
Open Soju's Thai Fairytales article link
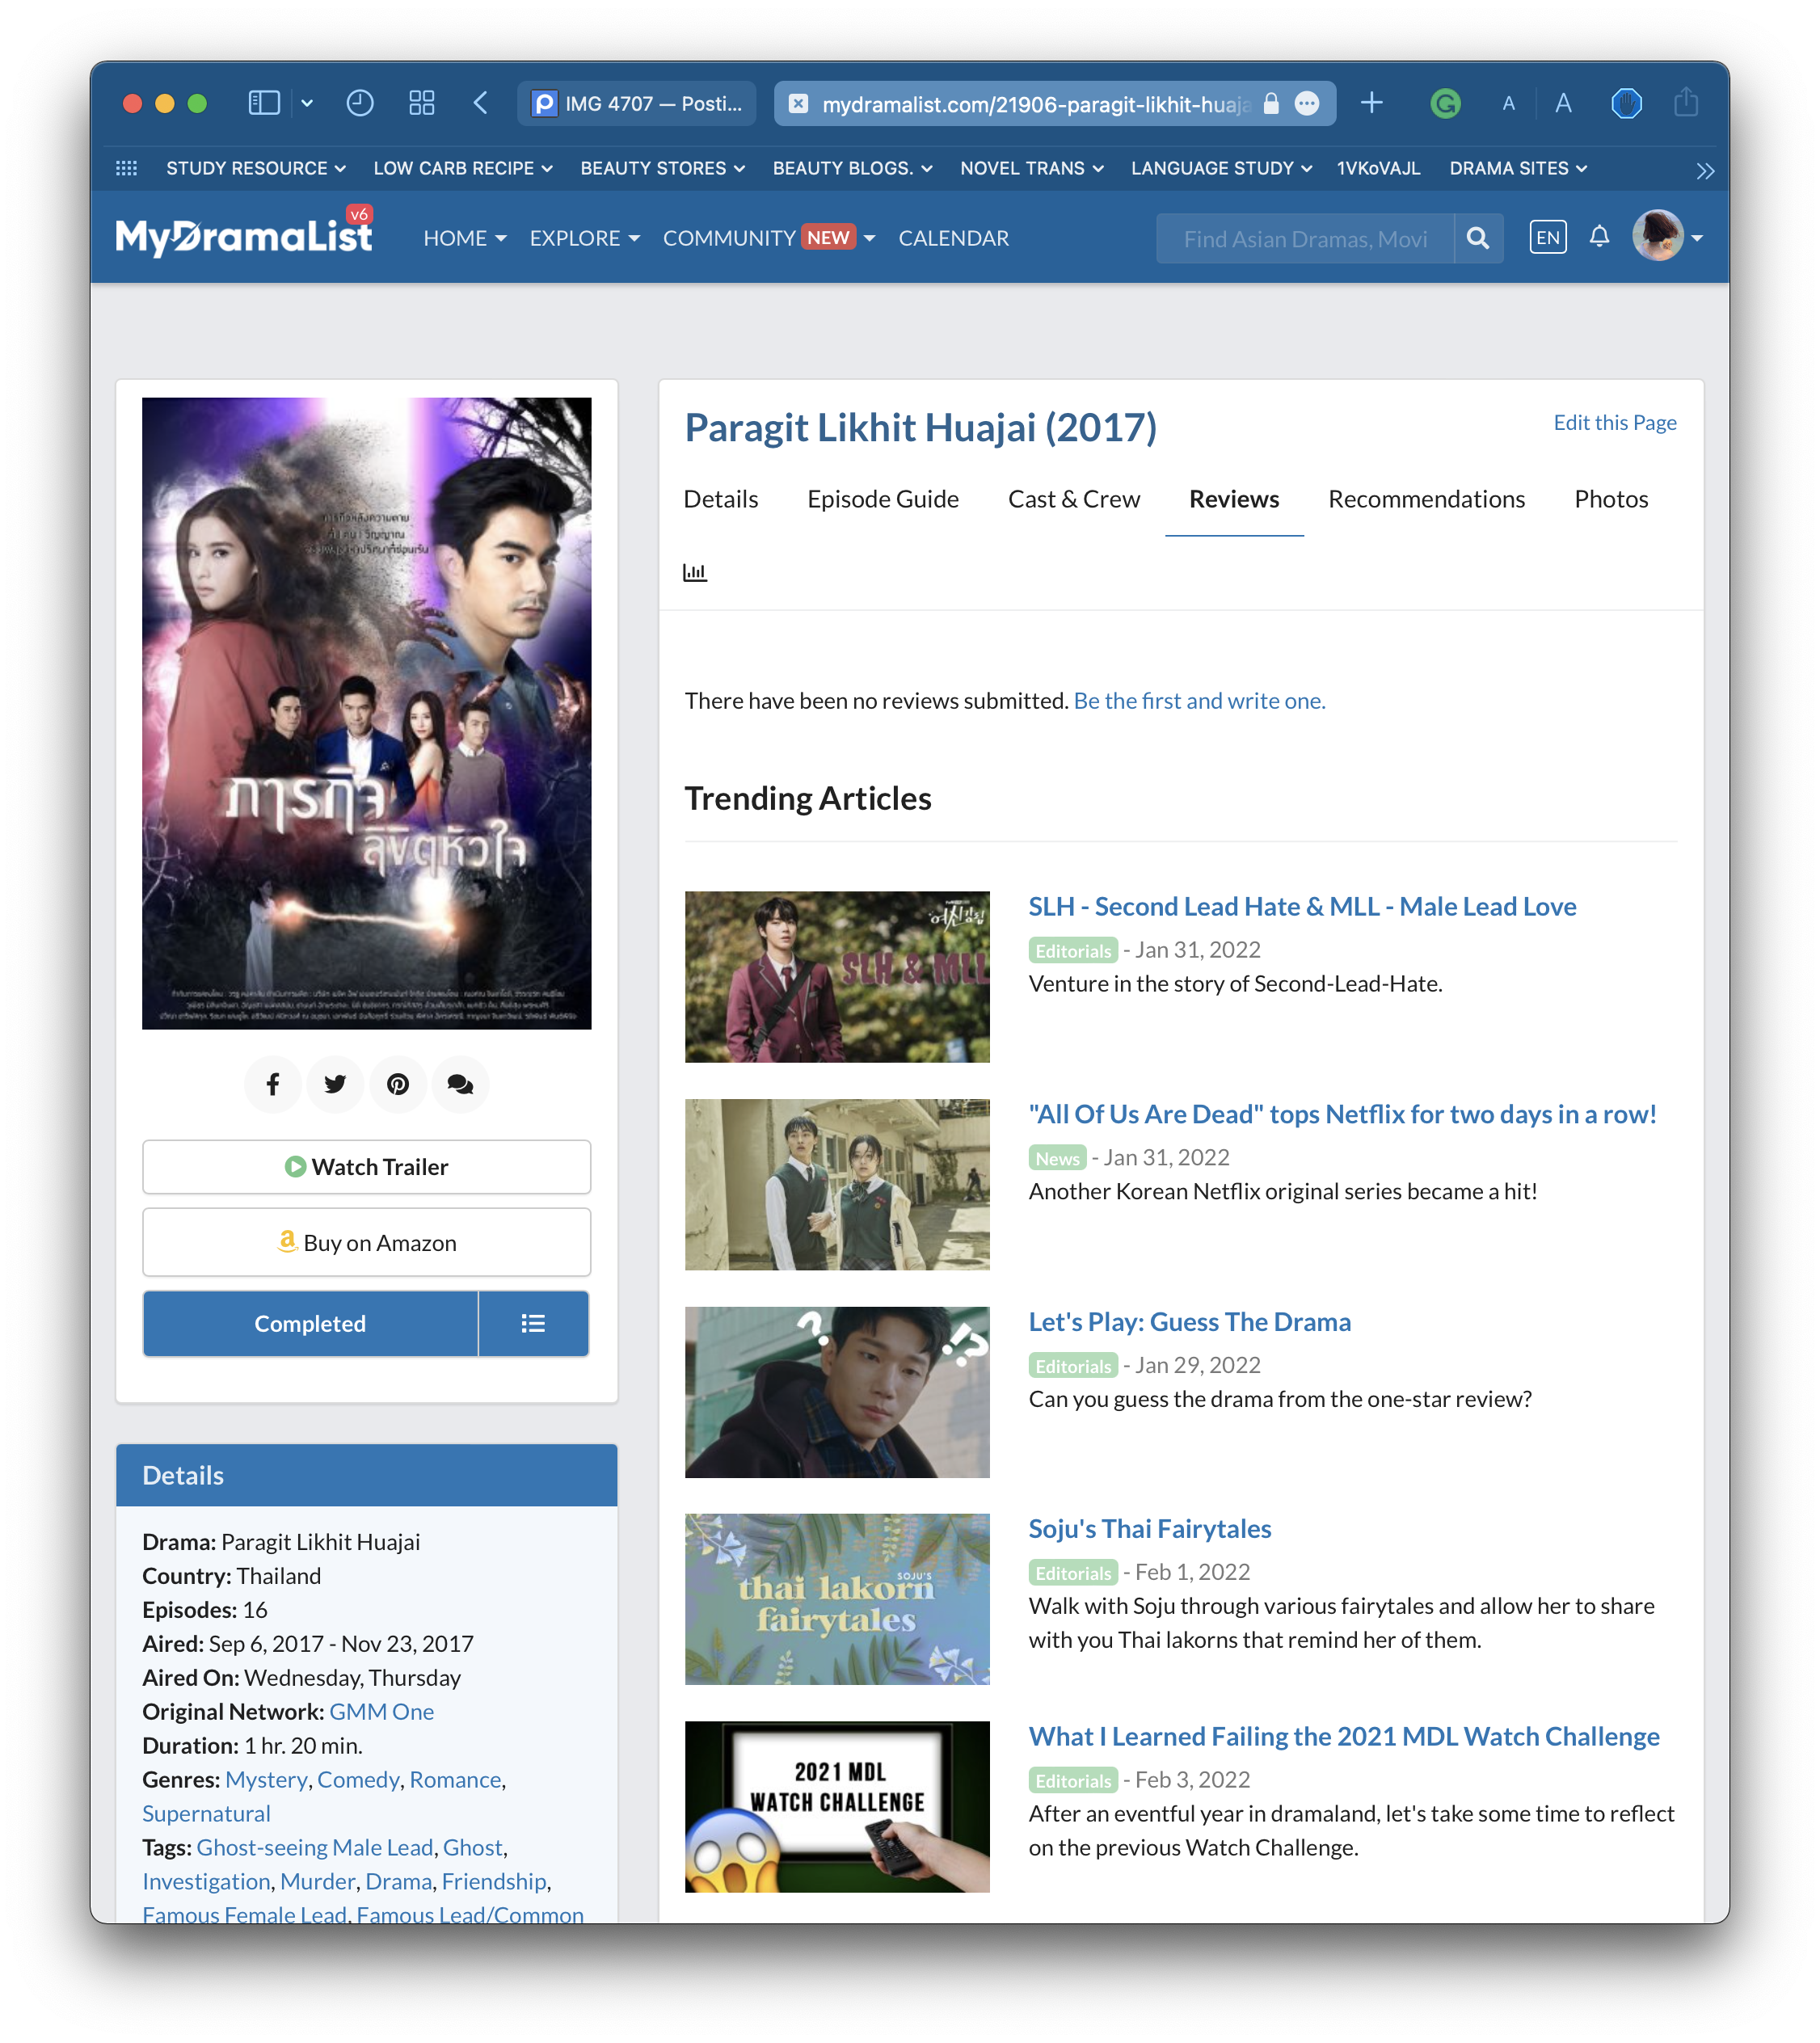1150,1529
